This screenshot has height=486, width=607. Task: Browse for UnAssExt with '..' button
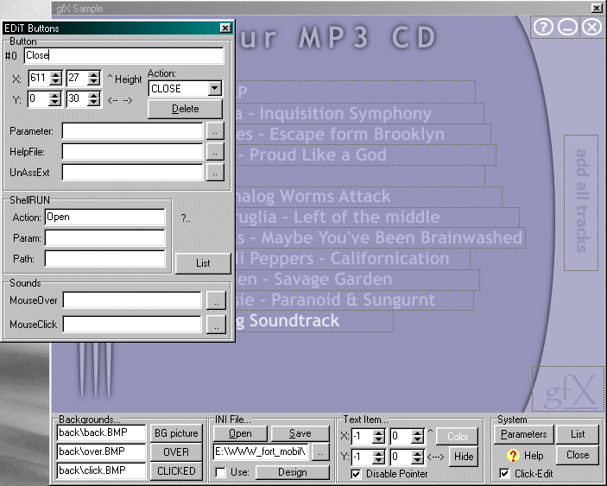click(215, 172)
